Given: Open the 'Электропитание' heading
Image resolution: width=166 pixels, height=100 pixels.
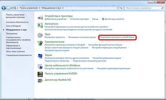Looking at the screenshot, I should coord(54,42).
